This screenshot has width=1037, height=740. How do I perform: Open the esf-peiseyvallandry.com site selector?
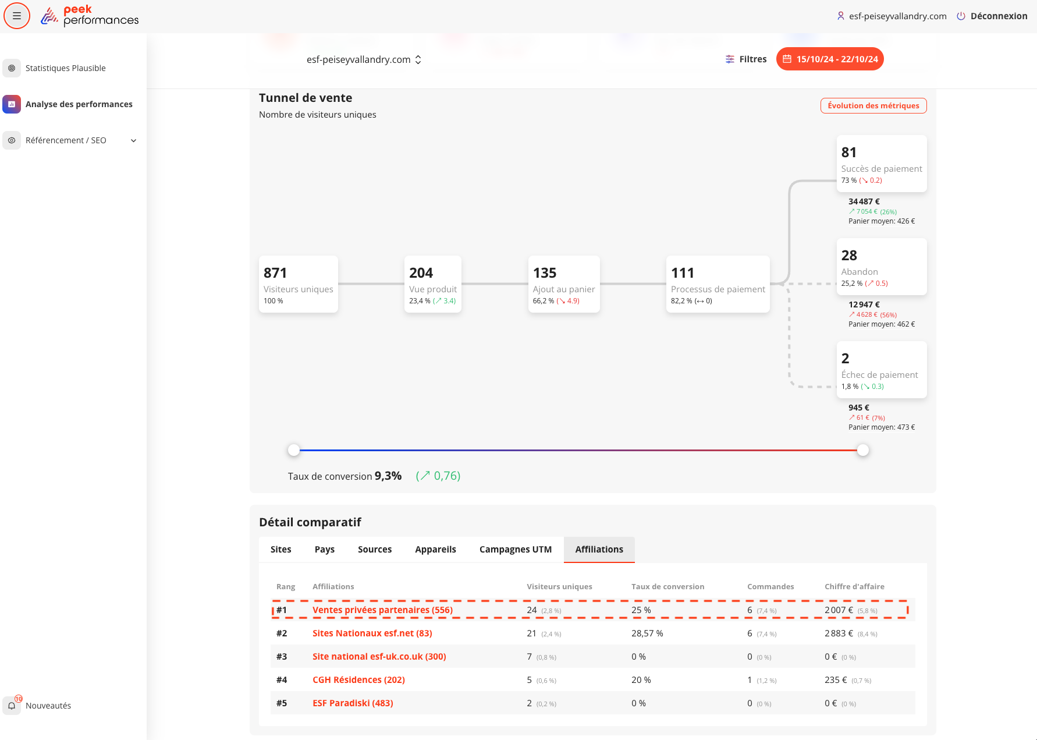tap(364, 59)
